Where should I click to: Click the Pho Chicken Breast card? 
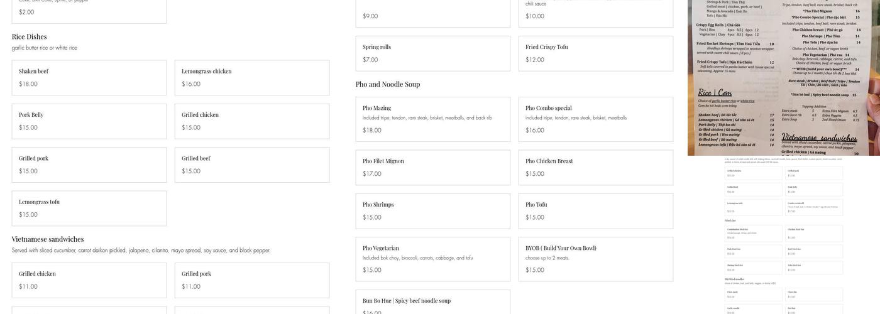pyautogui.click(x=595, y=167)
